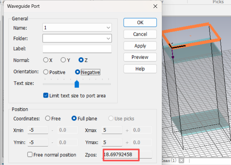The image size is (231, 165).
Task: Click the Zpos value field
Action: click(x=127, y=155)
